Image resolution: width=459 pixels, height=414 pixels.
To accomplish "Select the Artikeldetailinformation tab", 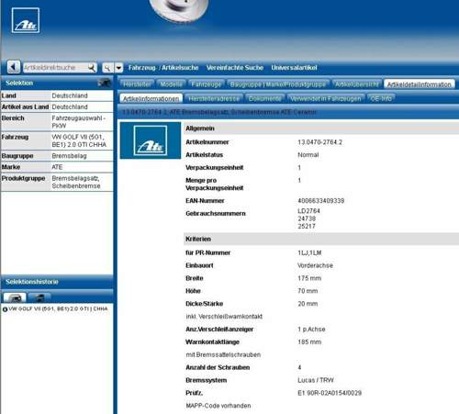I will coord(420,84).
